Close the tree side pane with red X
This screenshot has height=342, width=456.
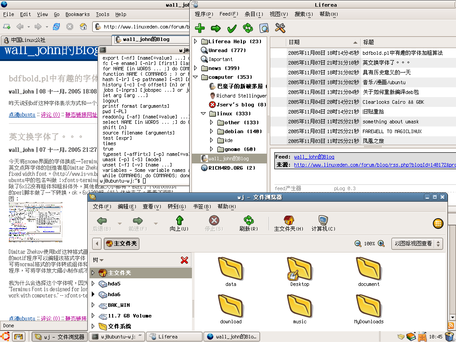184,260
